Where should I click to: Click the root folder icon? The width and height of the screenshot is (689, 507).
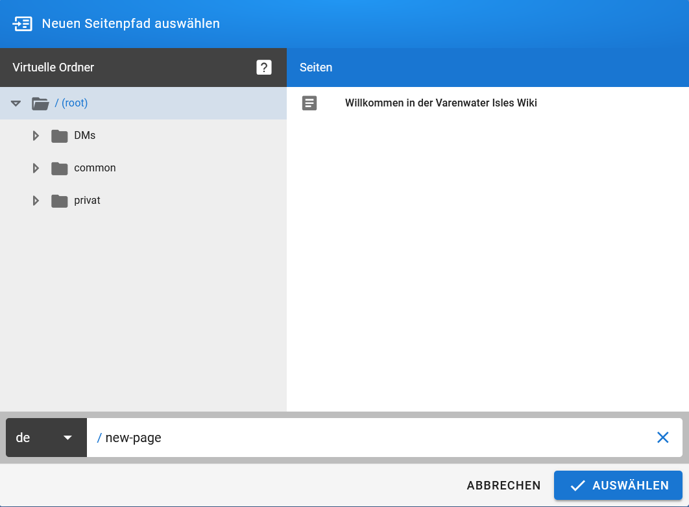(41, 103)
